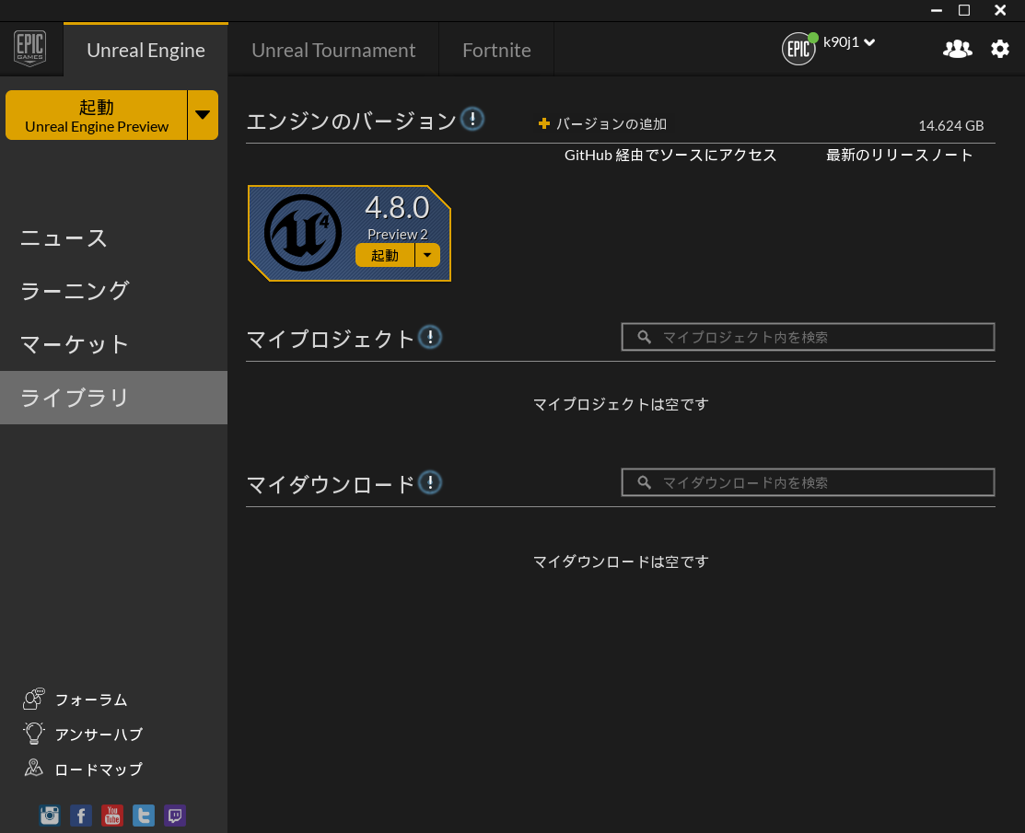Focus the マイプロジェクト内を検索 field
This screenshot has width=1025, height=833.
click(x=808, y=337)
